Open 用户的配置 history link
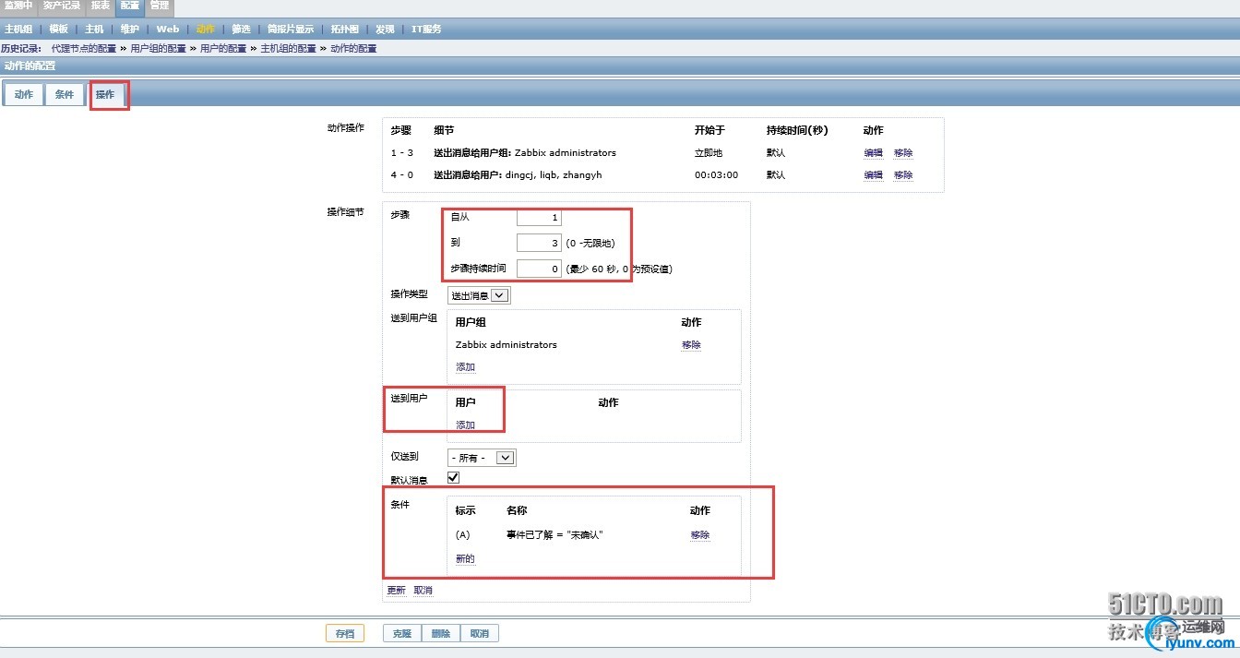 point(223,48)
